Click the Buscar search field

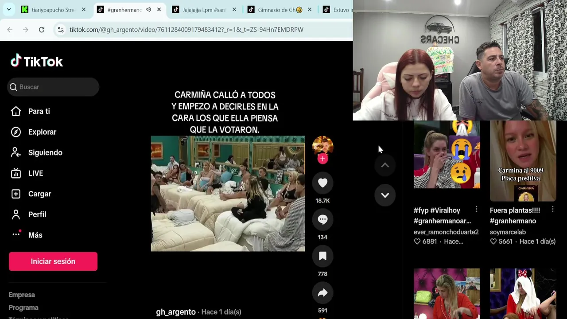tap(53, 87)
